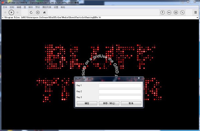Screen dimensions: 200x131
Task: Open the 播放列表 menu
Action: coord(47,7)
